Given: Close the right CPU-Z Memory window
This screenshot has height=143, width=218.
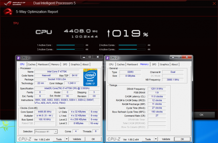Looking at the screenshot, I should [187, 57].
